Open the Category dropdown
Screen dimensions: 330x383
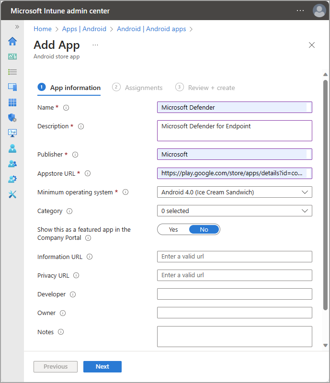(234, 211)
